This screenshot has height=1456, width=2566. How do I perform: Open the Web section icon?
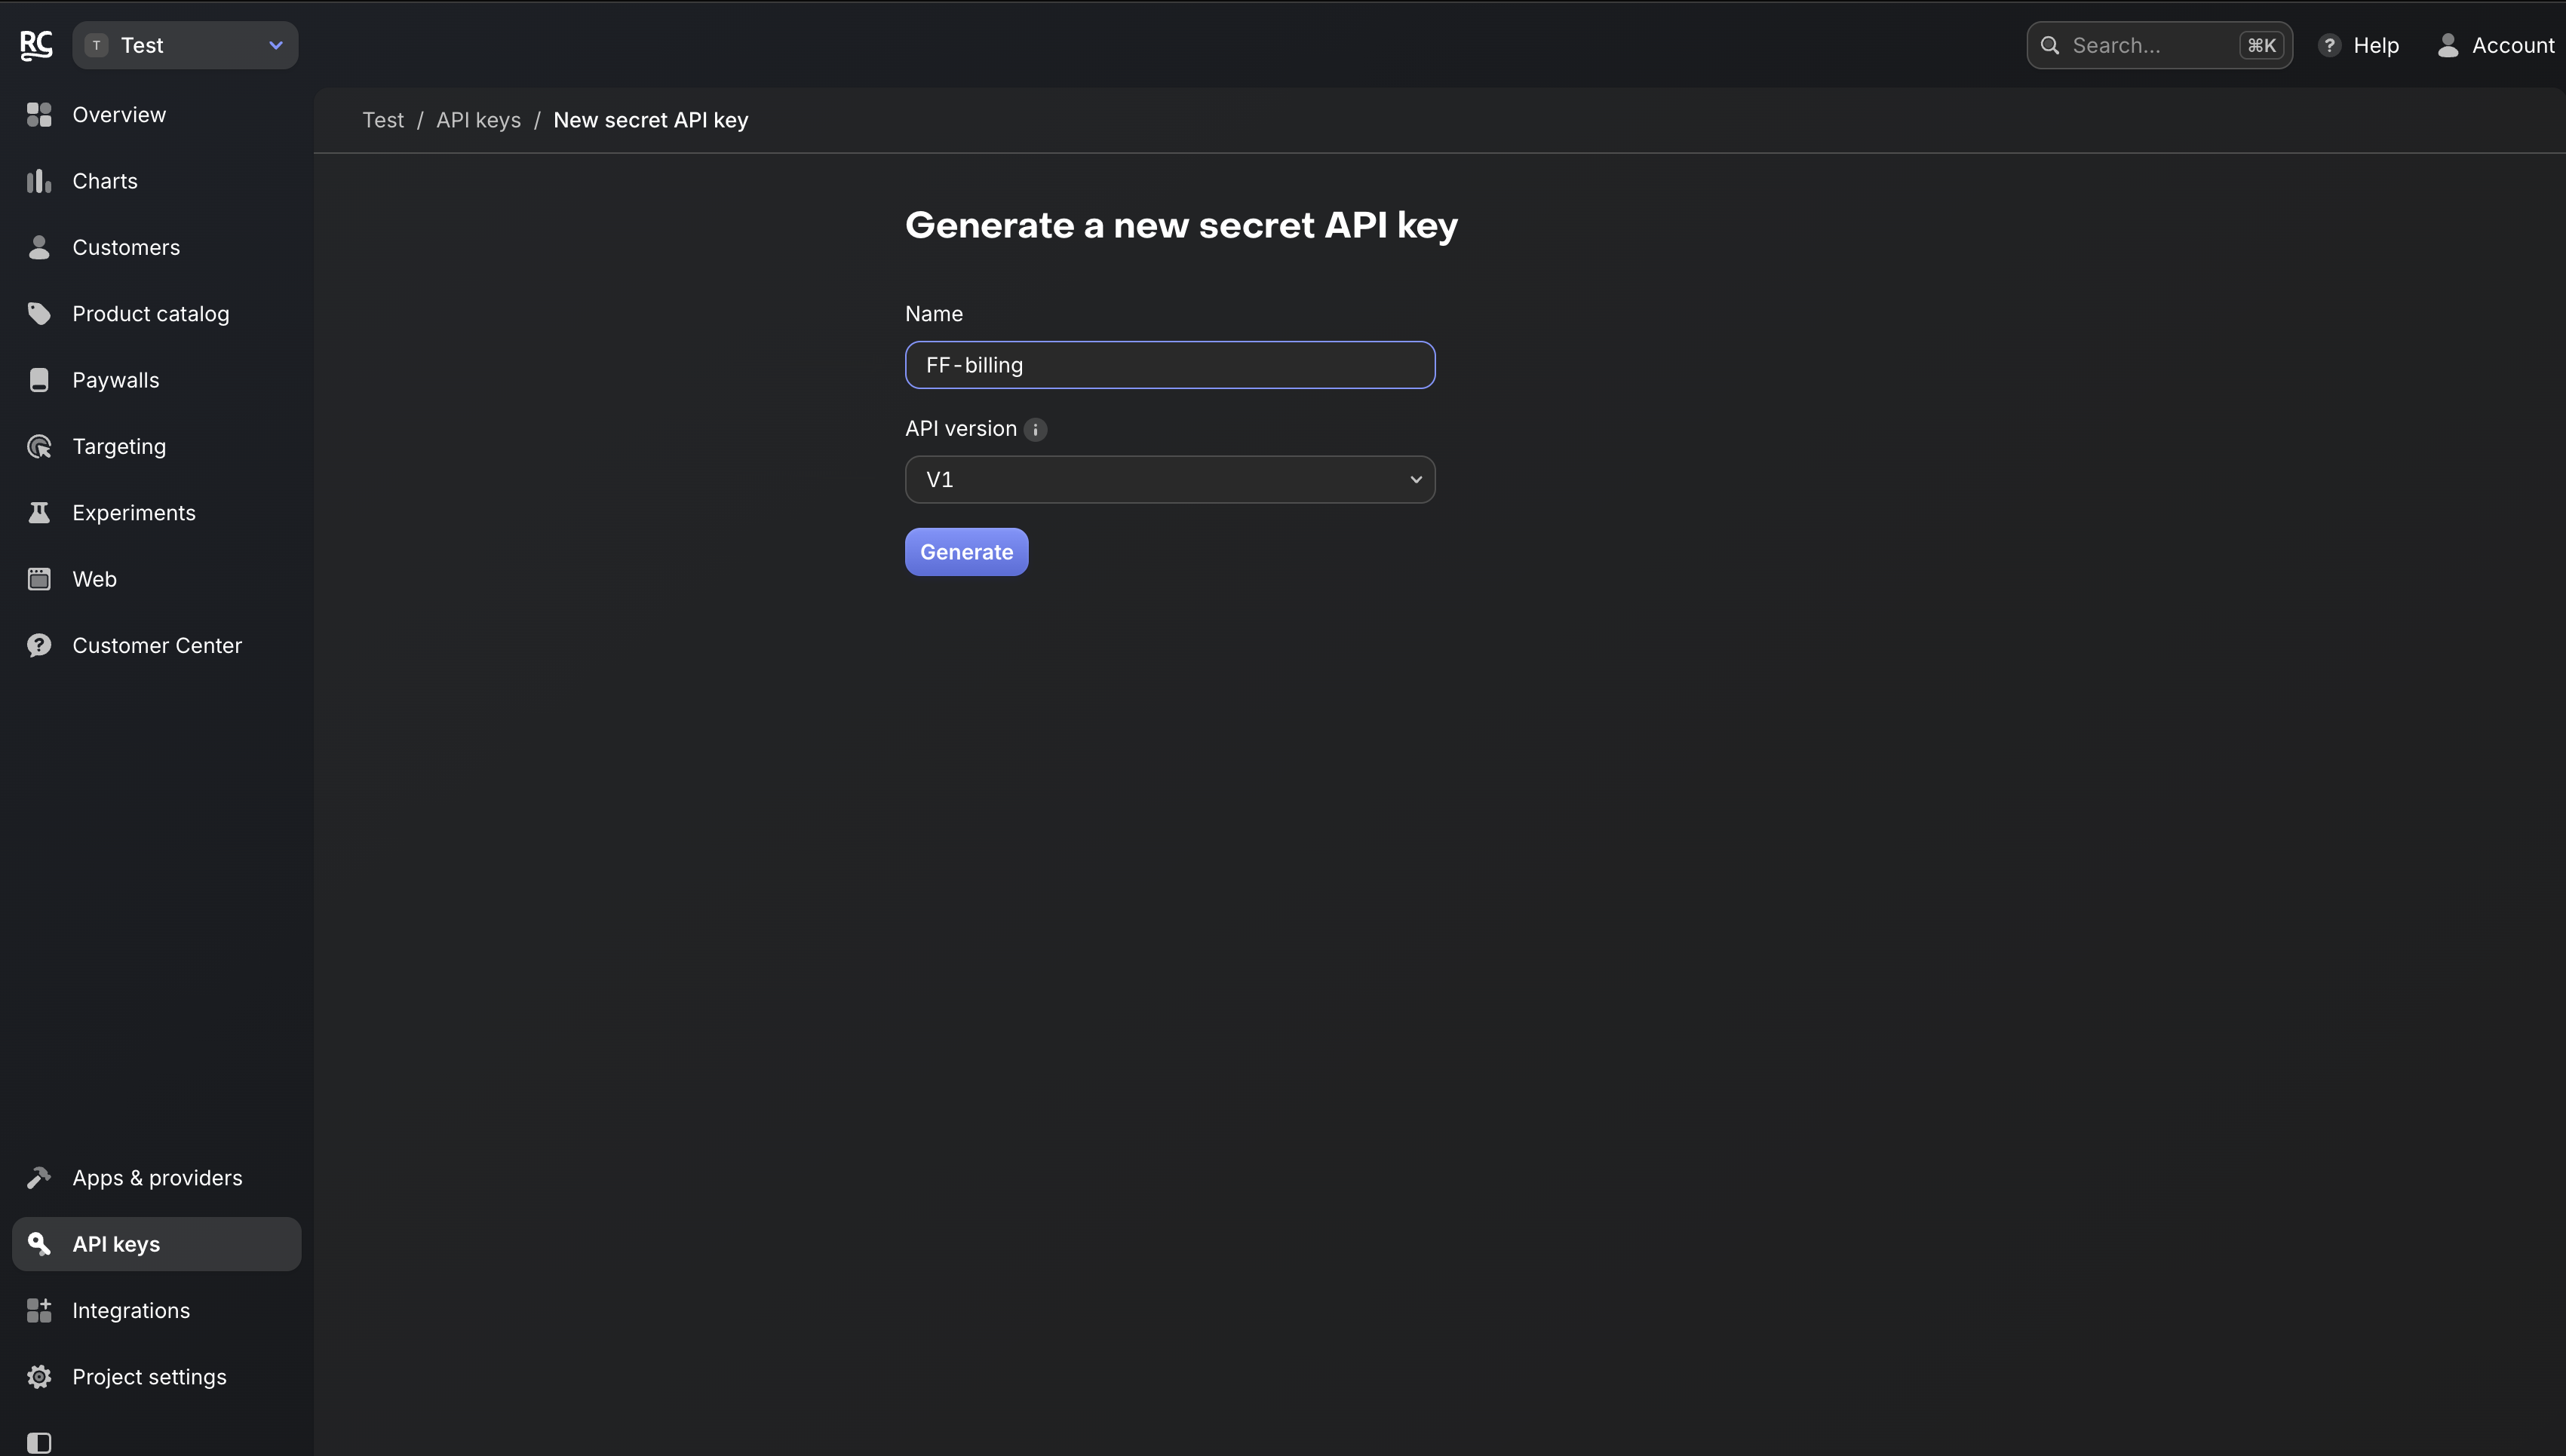39,579
